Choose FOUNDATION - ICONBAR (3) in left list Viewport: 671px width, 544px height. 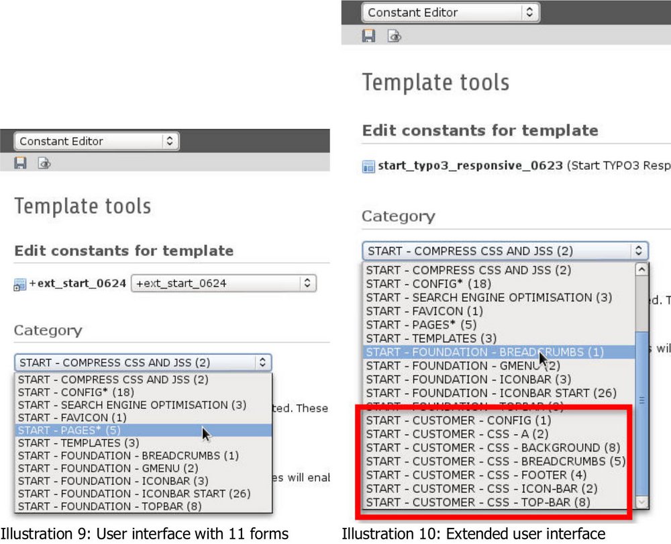144,481
